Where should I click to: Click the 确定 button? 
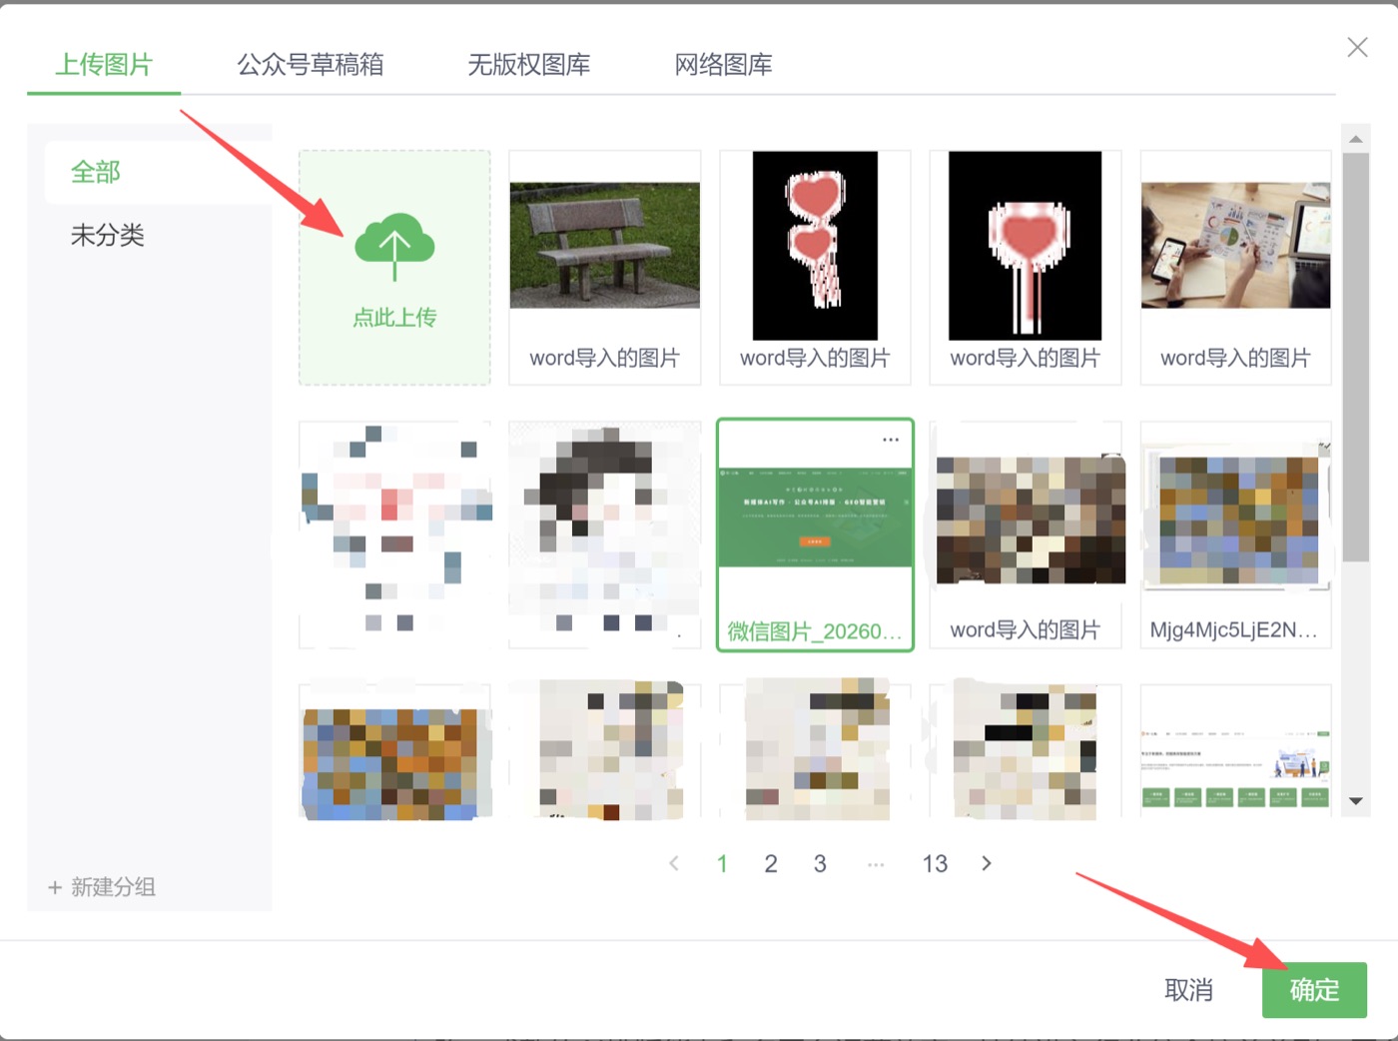[x=1314, y=990]
